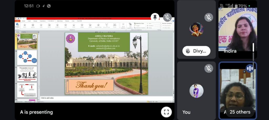
Task: Switch to the Slide Show ribbon tab
Action: (x=59, y=21)
